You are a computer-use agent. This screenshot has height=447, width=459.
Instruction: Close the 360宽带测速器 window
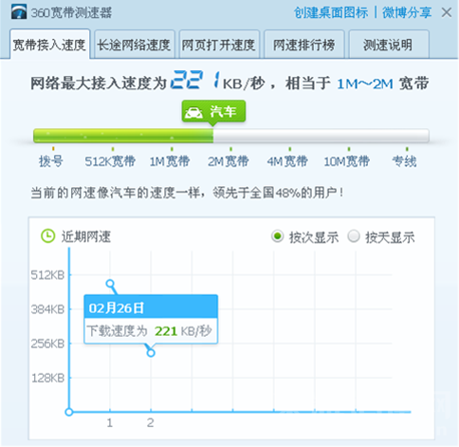coord(447,12)
